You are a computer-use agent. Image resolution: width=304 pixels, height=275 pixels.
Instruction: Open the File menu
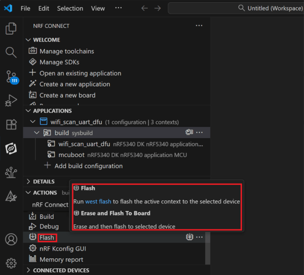pyautogui.click(x=25, y=8)
